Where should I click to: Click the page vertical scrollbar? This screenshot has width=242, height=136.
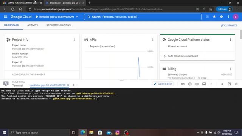click(x=241, y=35)
